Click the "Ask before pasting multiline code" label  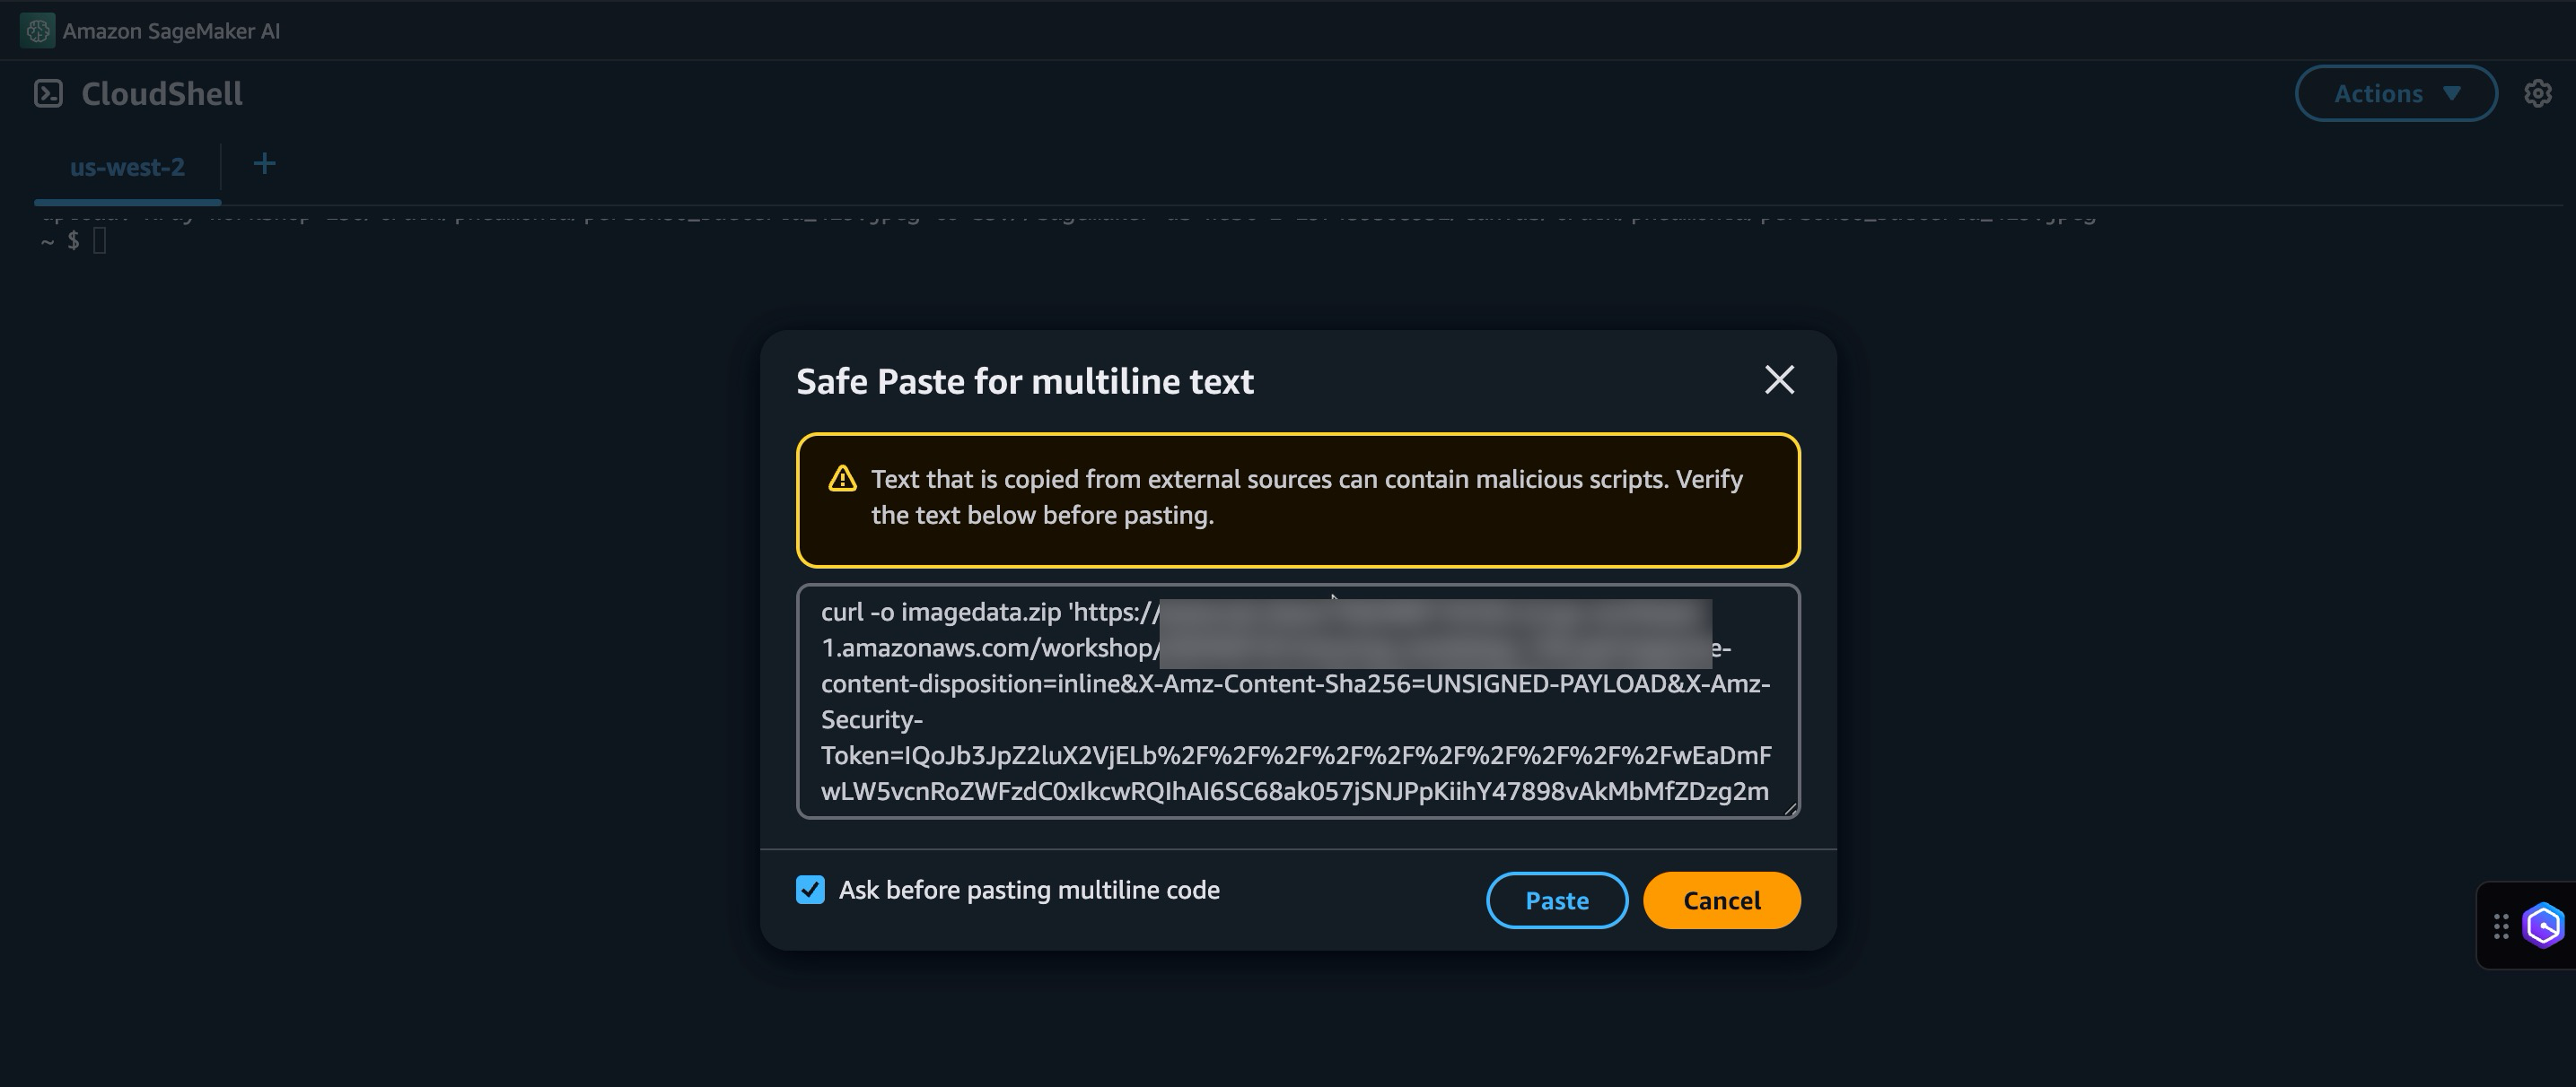click(1029, 891)
